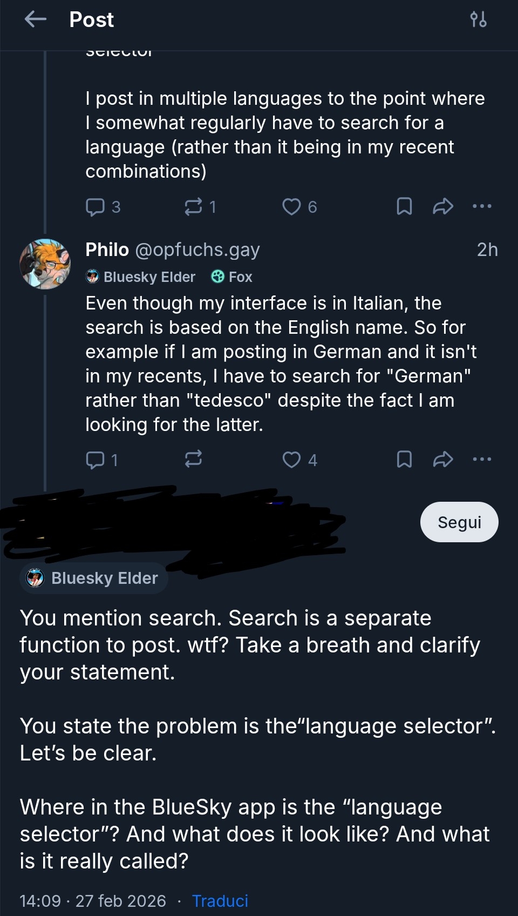Open more options on first post
This screenshot has width=518, height=916.
[482, 206]
